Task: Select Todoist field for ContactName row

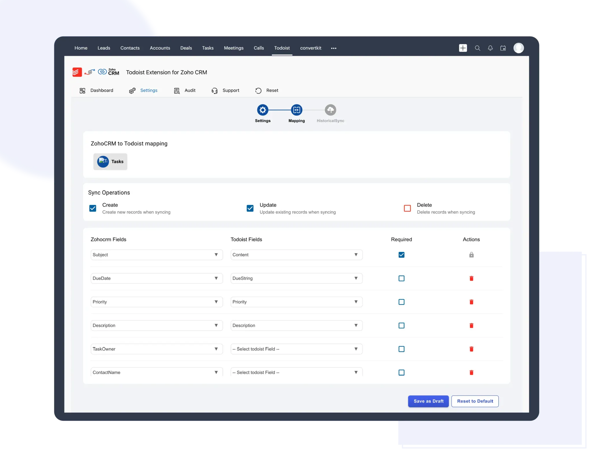Action: pyautogui.click(x=296, y=372)
